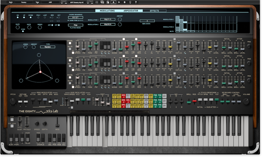Flip the DEL effect ON switch
Screen dimensions: 263x158
point(50,138)
